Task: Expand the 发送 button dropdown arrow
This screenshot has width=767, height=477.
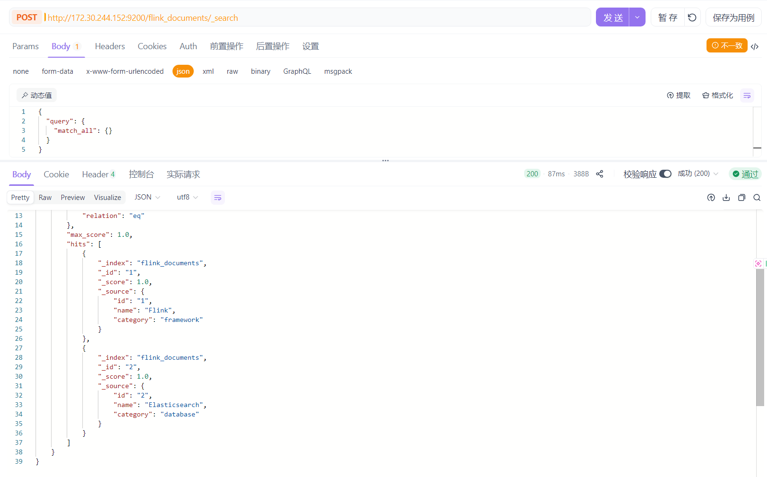Action: pos(637,17)
